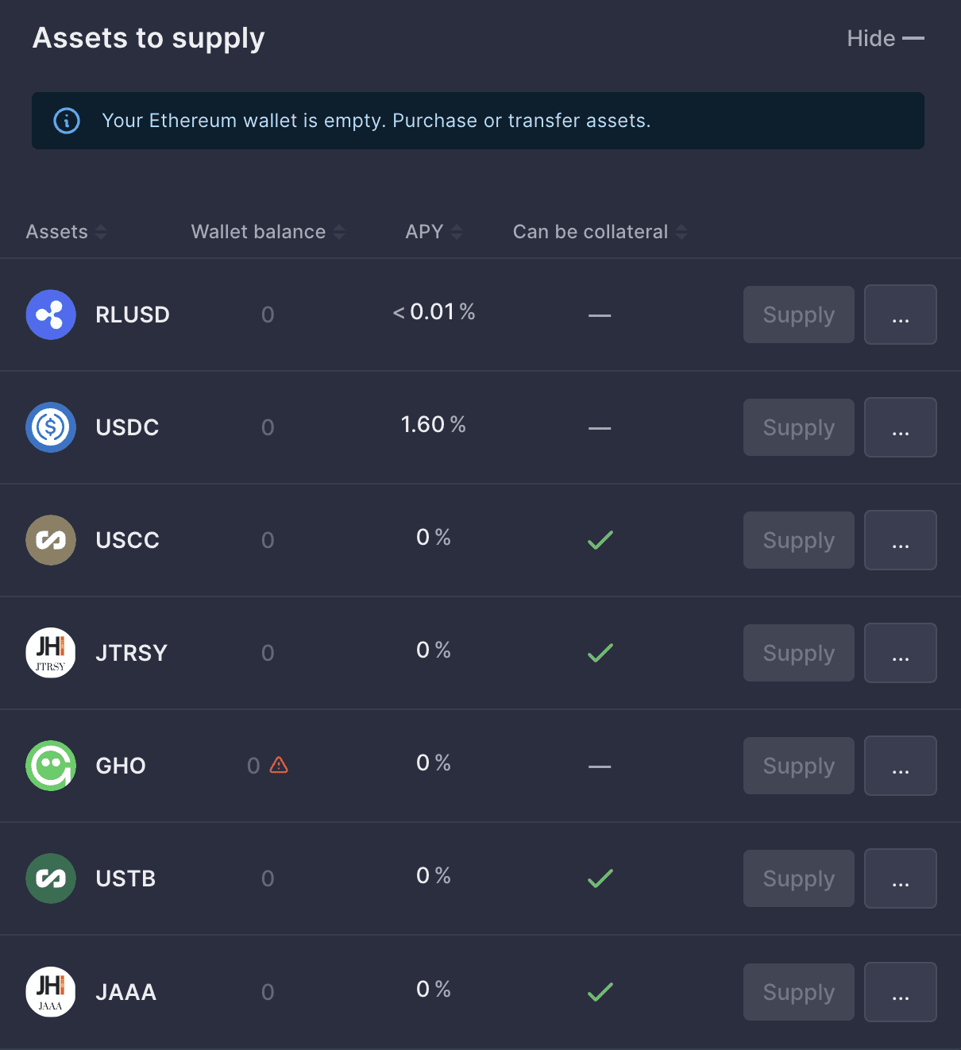Image resolution: width=961 pixels, height=1050 pixels.
Task: Click the USTB token icon
Action: [51, 878]
